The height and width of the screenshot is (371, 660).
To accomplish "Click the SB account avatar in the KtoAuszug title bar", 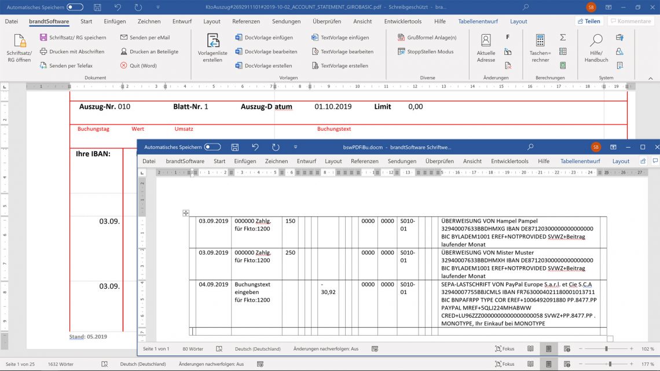I will [591, 7].
